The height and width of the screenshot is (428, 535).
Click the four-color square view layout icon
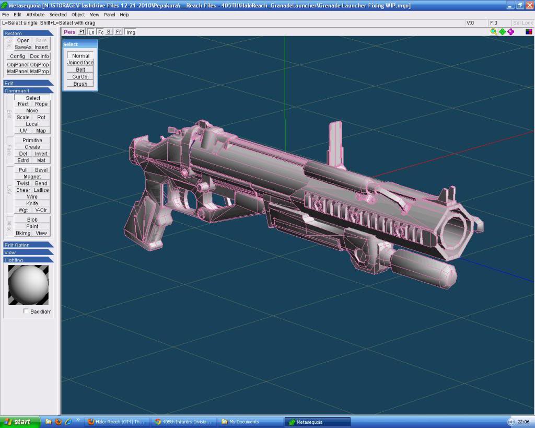(529, 32)
